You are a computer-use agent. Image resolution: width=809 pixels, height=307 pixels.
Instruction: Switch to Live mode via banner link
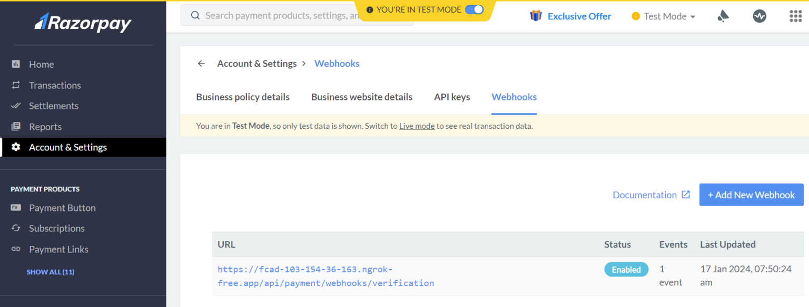[x=417, y=126]
